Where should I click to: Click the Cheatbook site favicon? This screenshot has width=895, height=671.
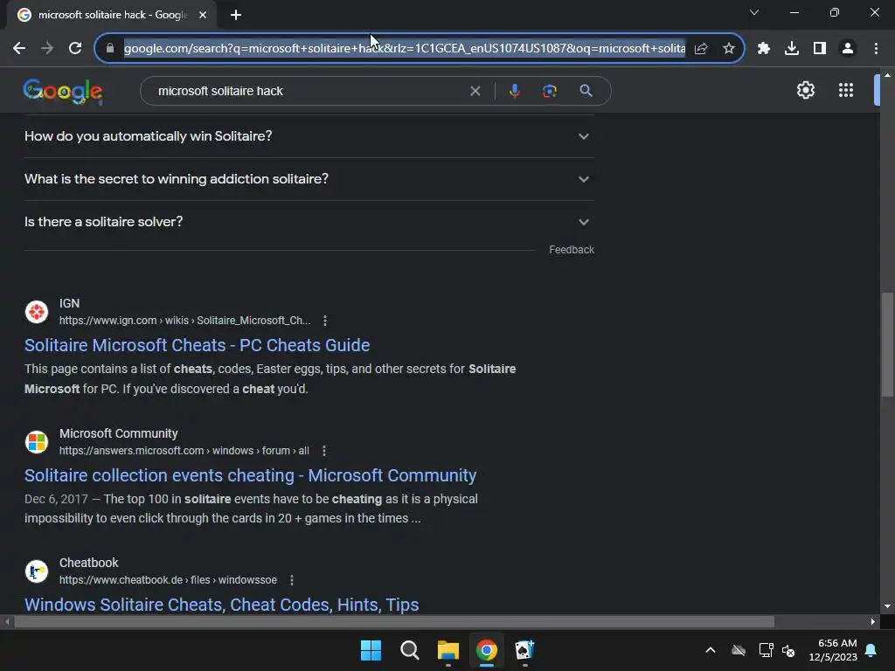pyautogui.click(x=37, y=571)
